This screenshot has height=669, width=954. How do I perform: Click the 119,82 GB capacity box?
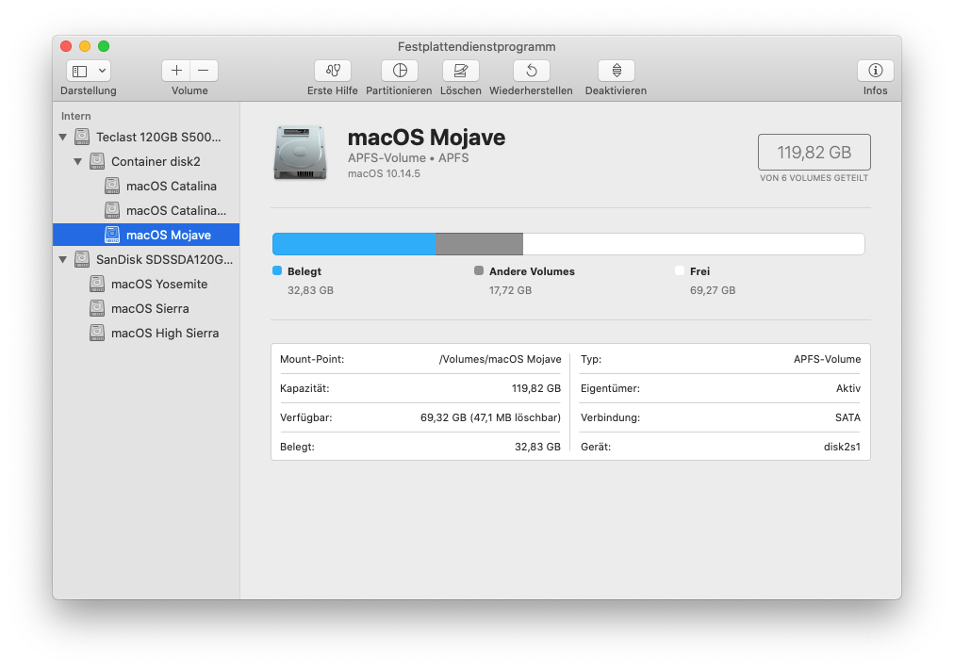(814, 152)
